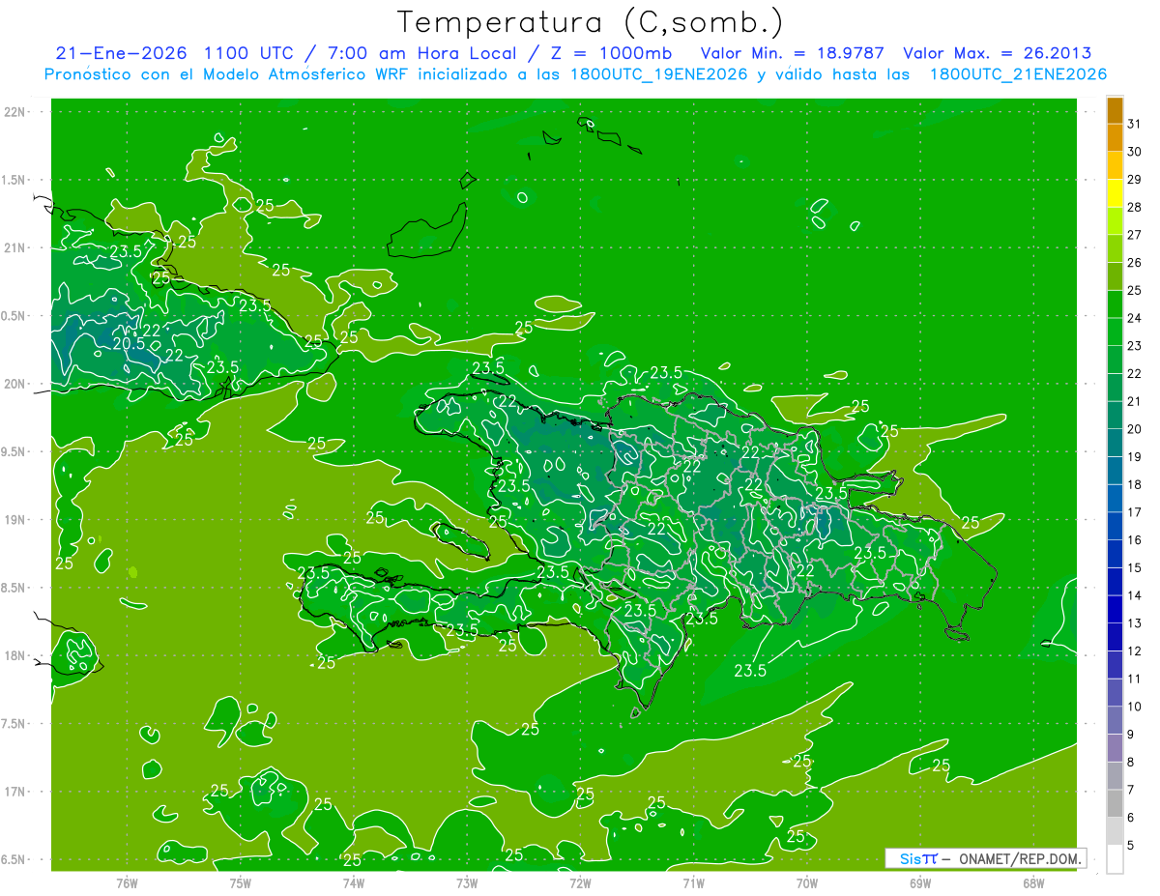Click the 'Valor Min. = 18.9787' value

point(794,53)
